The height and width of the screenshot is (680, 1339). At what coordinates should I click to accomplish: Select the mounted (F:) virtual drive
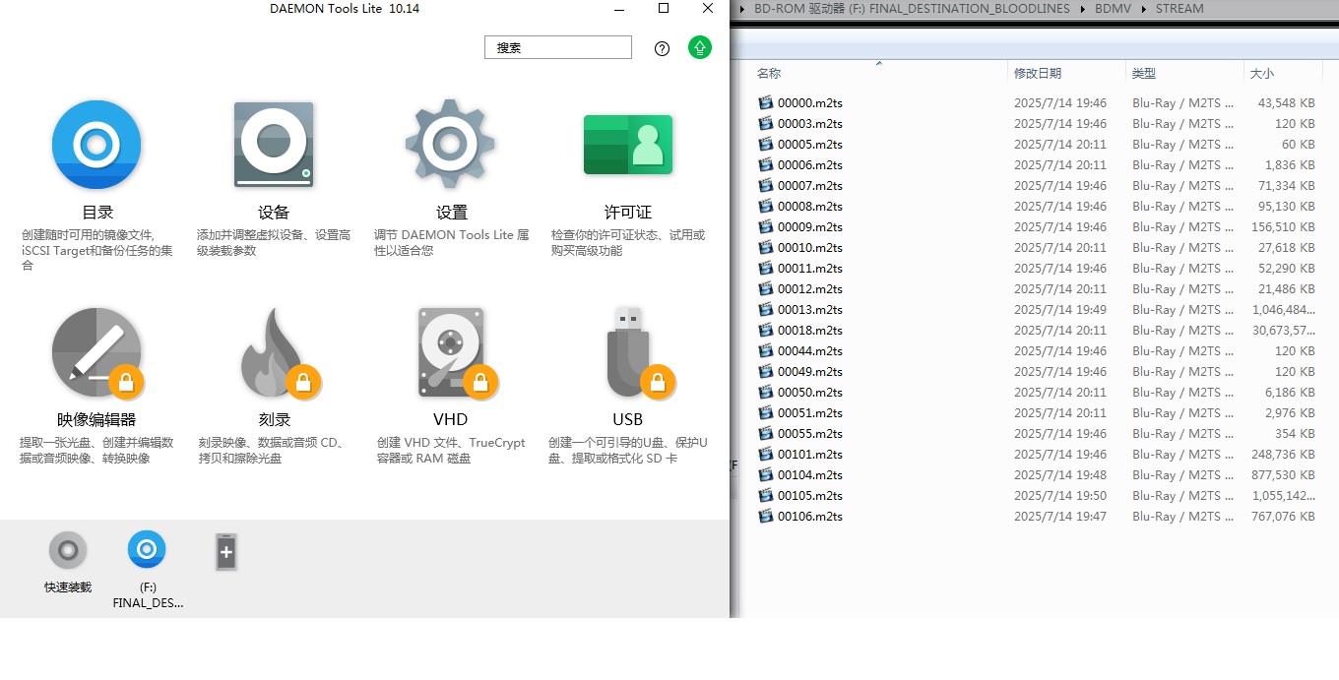click(147, 551)
